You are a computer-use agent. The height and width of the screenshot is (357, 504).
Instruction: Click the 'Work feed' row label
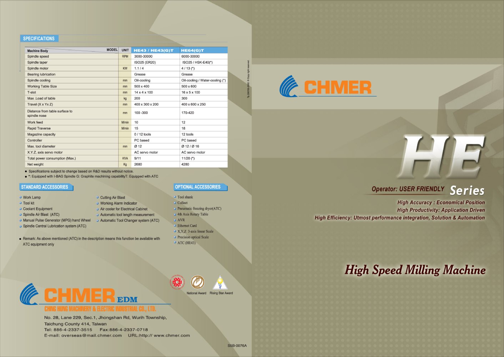point(35,122)
